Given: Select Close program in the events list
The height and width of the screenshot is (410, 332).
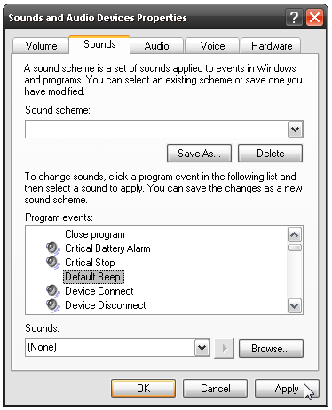Looking at the screenshot, I should pos(95,234).
